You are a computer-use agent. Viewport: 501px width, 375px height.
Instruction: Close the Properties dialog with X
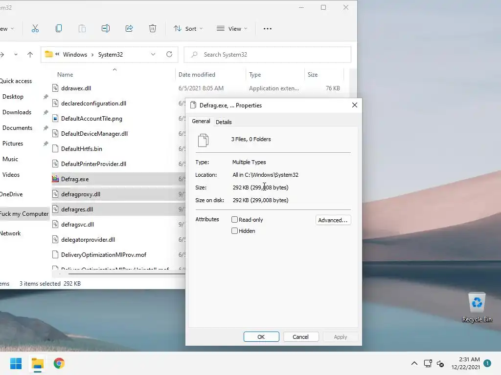(x=354, y=105)
